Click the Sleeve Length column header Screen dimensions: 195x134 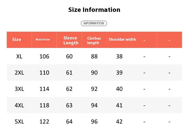(71, 40)
